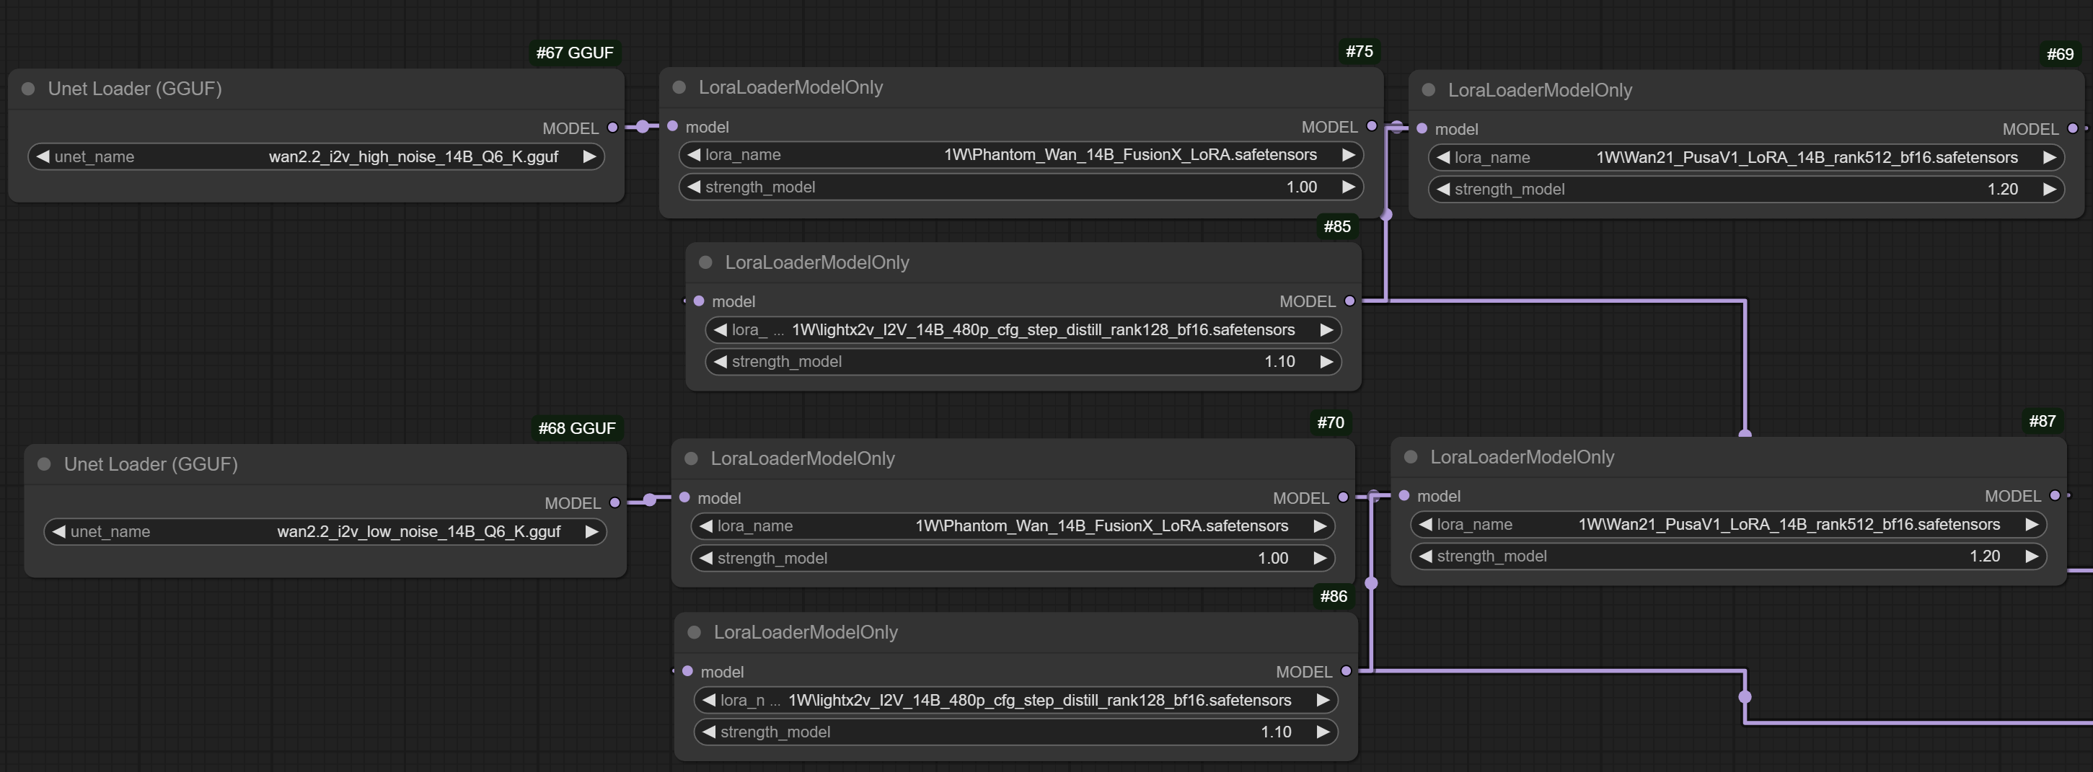Select previous unet_name on low_noise loader
The height and width of the screenshot is (772, 2093).
pyautogui.click(x=58, y=532)
